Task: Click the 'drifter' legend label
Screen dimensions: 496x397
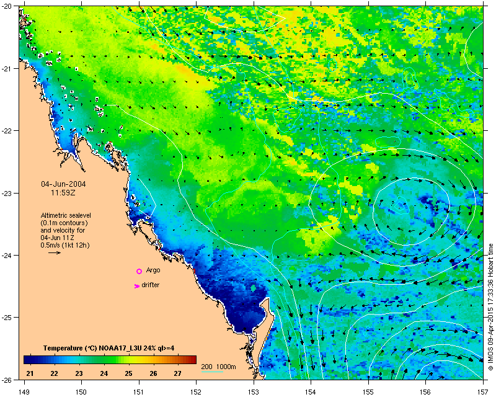Action: [151, 285]
